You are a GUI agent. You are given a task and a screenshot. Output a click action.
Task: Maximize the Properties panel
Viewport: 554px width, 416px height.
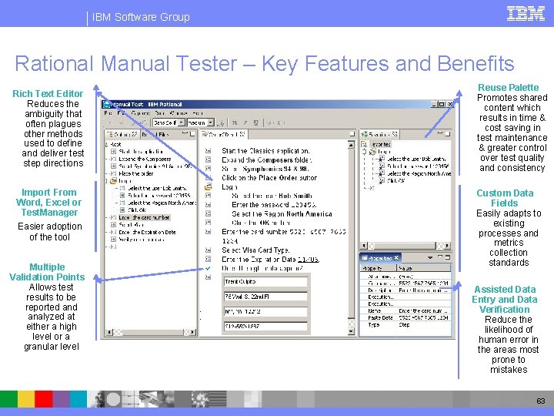click(x=448, y=257)
